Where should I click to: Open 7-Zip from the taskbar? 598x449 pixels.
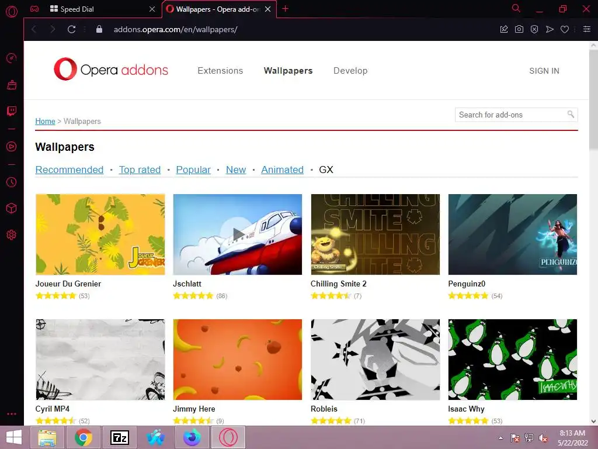tap(119, 437)
